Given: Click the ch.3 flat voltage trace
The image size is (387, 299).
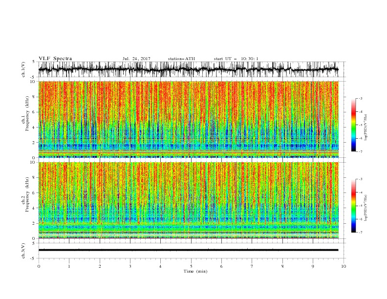Looking at the screenshot, I should click(x=188, y=250).
